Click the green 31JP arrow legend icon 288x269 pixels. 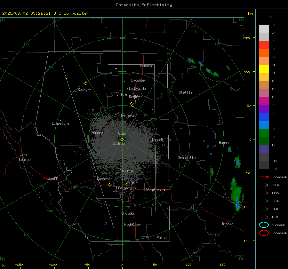coord(264,209)
